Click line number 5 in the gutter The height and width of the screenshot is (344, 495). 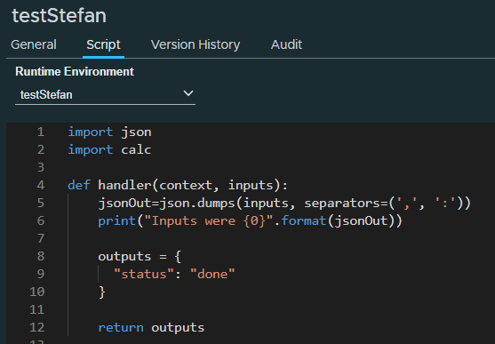click(41, 203)
